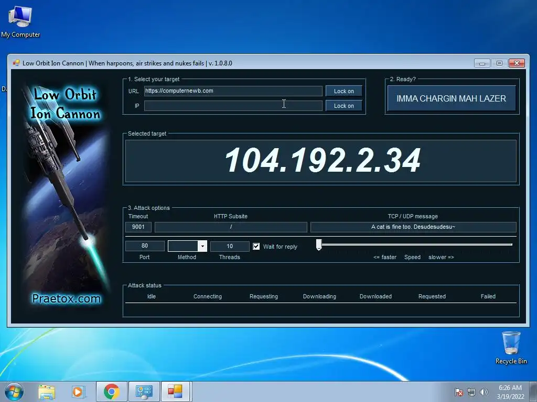Click the selected target IP 104.192.2.34
The image size is (537, 402).
[x=323, y=160]
